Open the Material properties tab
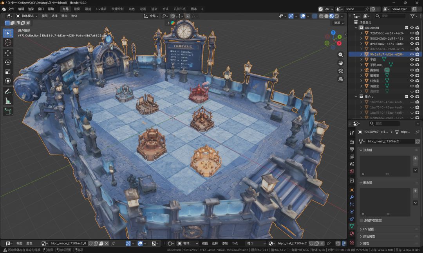Screen dimensions: 423x253 (352, 233)
